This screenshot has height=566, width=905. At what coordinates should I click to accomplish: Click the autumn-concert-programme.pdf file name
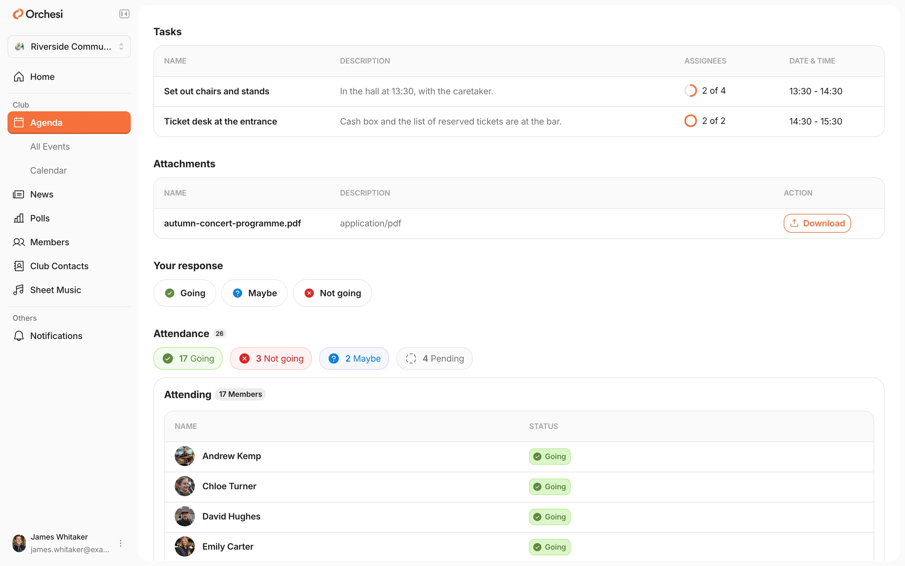click(232, 224)
